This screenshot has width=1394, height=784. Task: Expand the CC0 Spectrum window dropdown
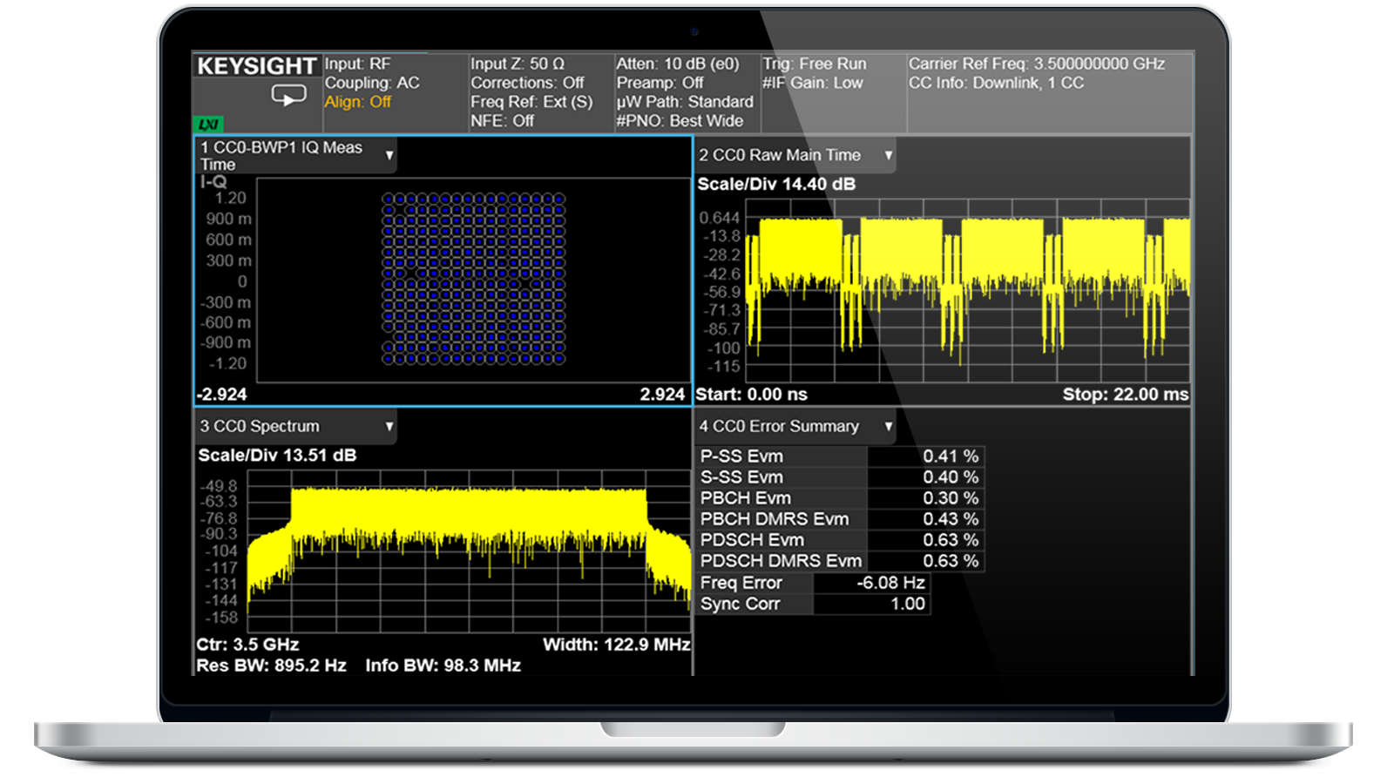pos(389,427)
